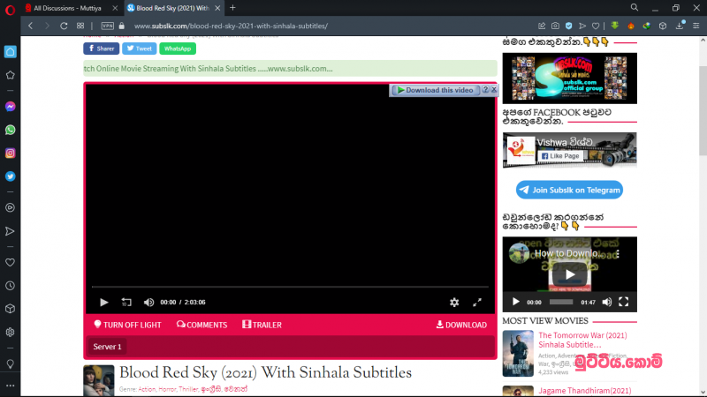Open YouTube embed three-dot menu
Screen dimensions: 707x397
pos(618,253)
